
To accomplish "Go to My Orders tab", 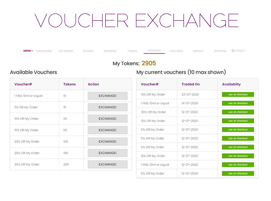I will tap(66, 51).
